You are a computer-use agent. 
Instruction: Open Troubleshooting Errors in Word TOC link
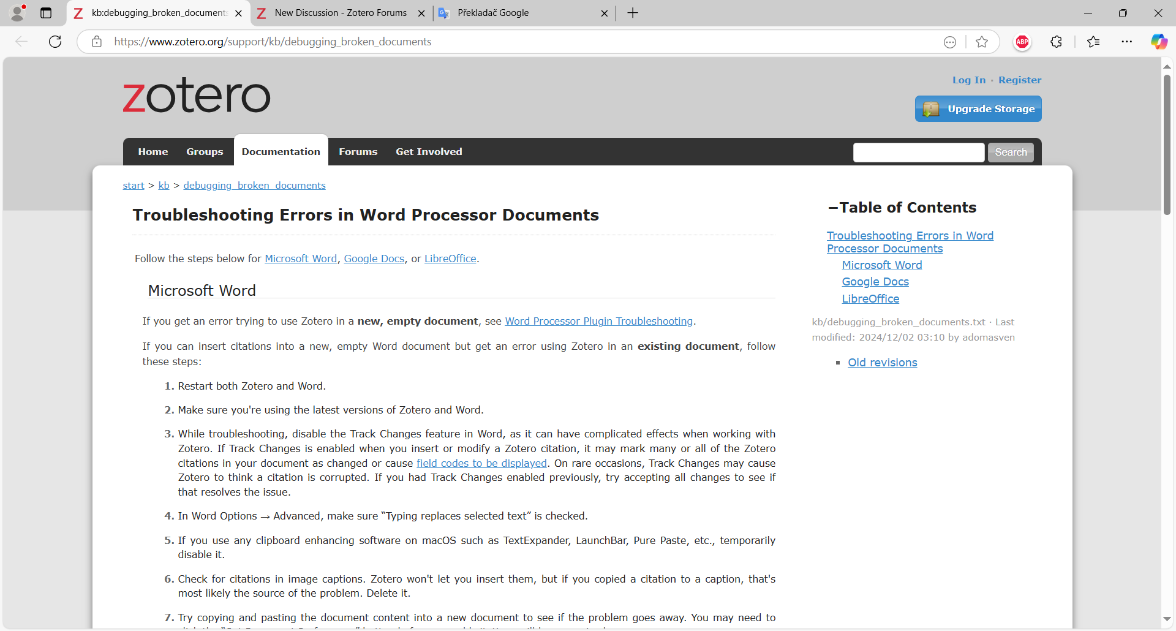[910, 242]
